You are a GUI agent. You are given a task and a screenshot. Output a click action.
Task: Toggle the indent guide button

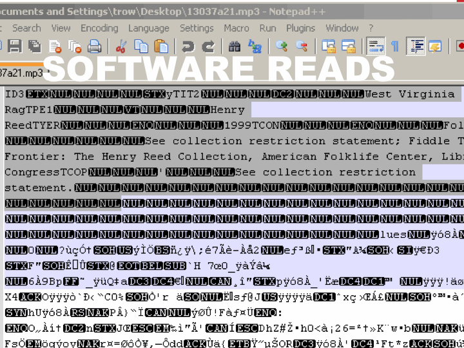point(417,46)
